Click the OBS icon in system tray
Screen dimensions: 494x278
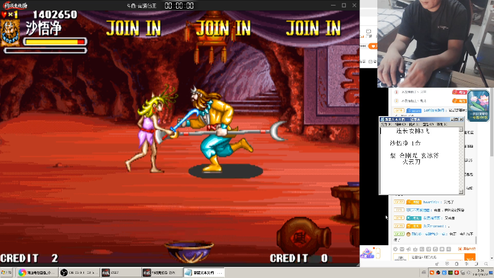tap(438, 272)
